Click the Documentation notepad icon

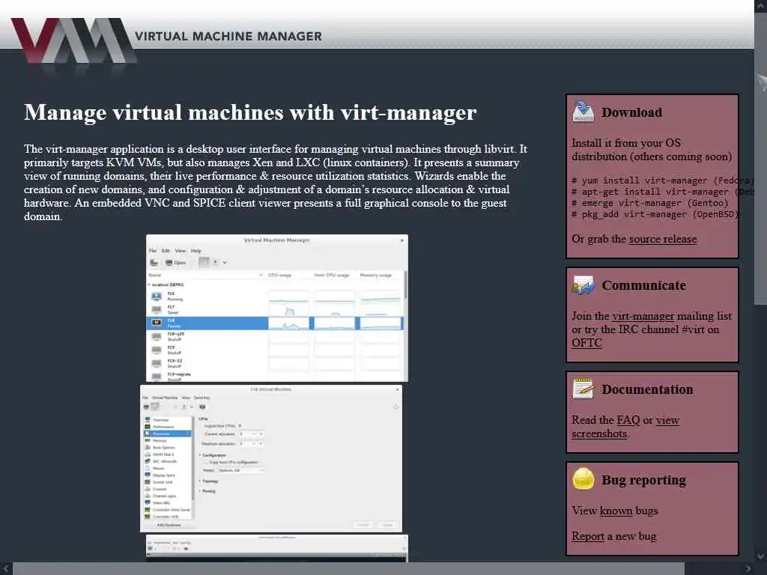pos(583,389)
